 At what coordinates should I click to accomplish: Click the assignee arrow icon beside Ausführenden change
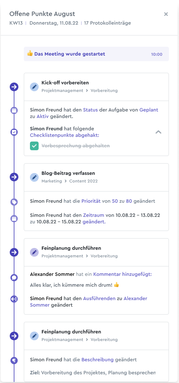14,299
